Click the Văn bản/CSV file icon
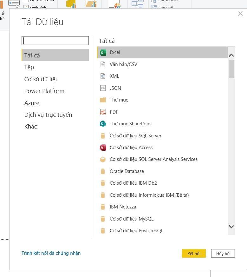The image size is (247, 277). pyautogui.click(x=103, y=64)
